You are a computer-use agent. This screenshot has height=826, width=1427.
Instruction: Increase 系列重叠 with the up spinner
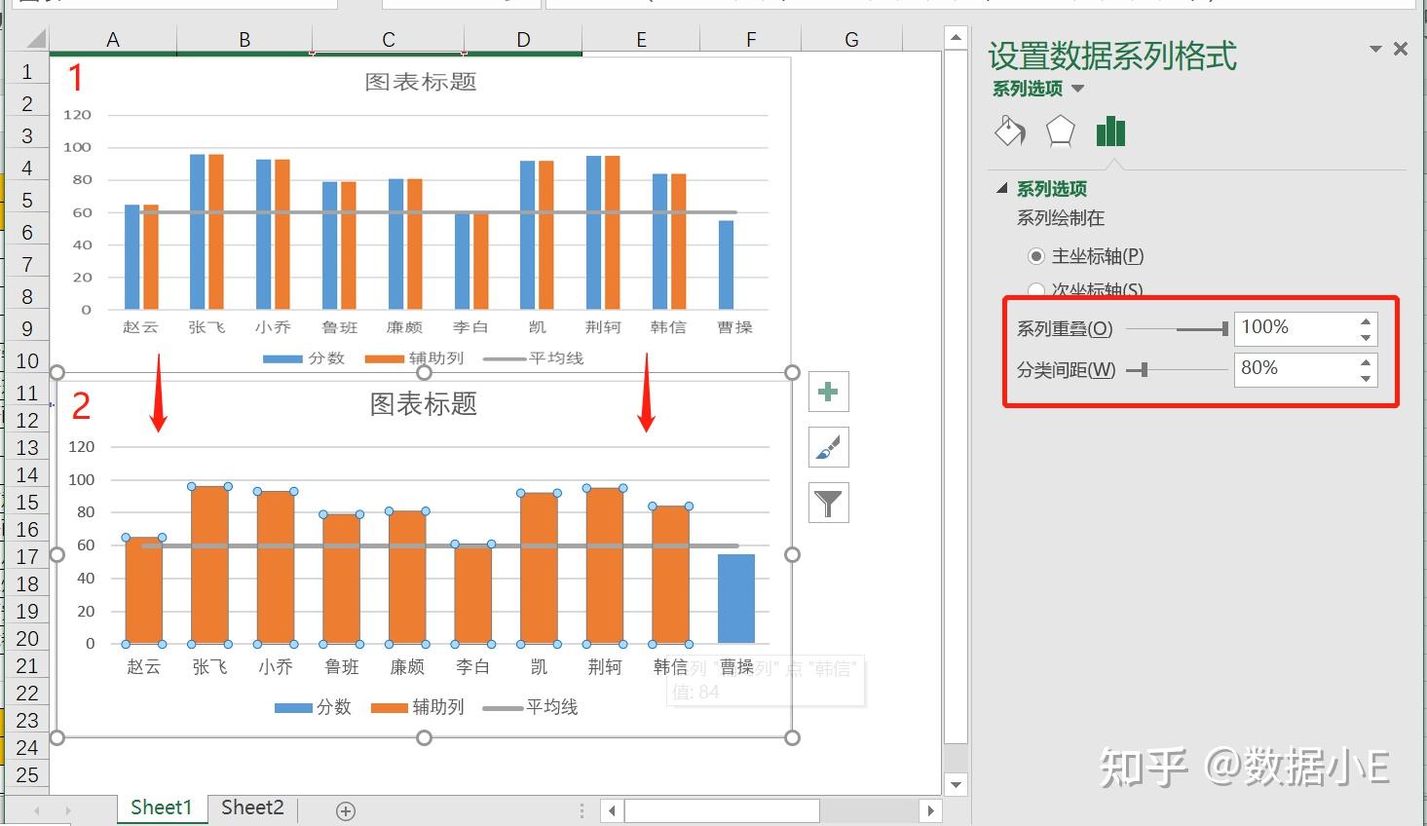point(1366,321)
